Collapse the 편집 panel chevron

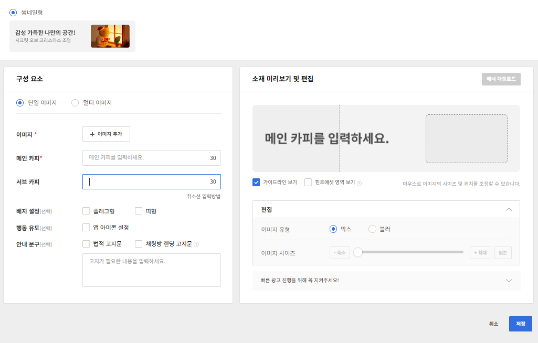[x=508, y=209]
